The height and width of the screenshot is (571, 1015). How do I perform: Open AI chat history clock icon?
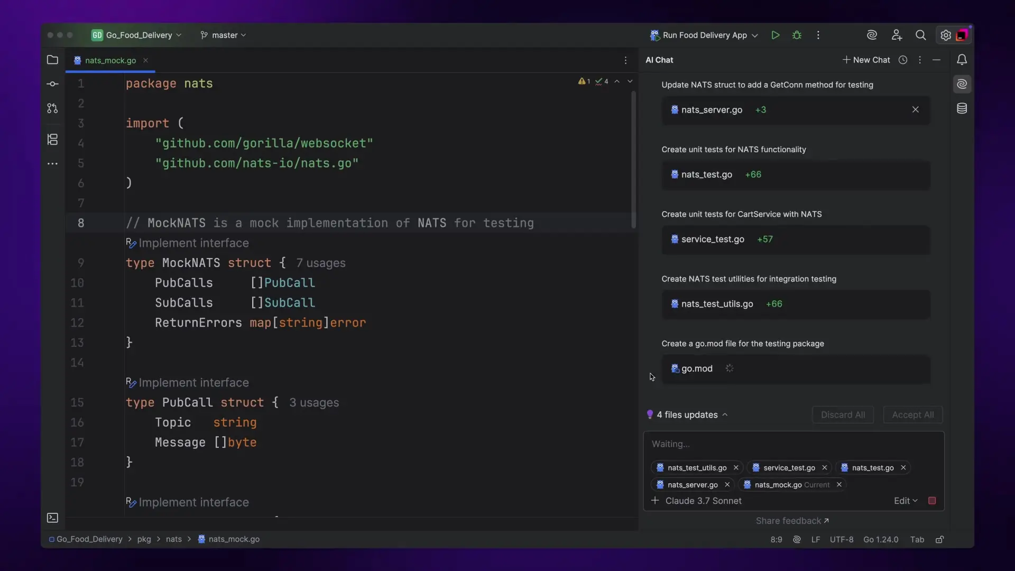[903, 60]
